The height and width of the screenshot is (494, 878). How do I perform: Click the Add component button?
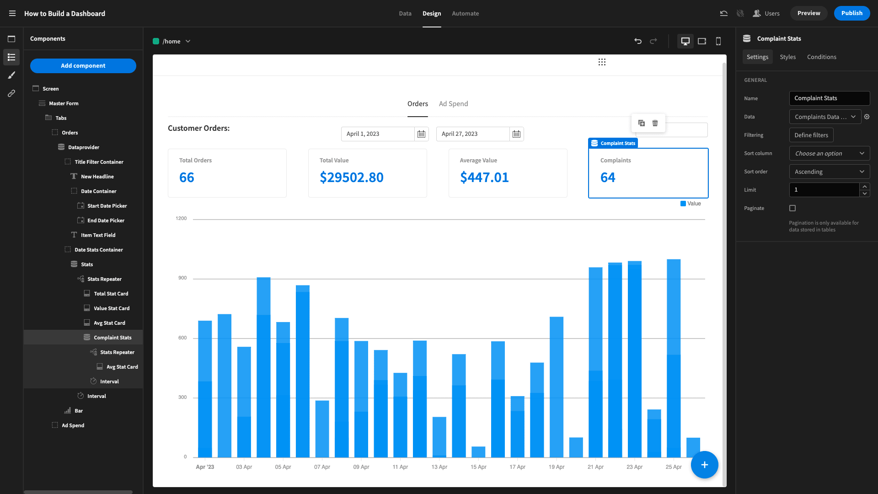click(83, 65)
